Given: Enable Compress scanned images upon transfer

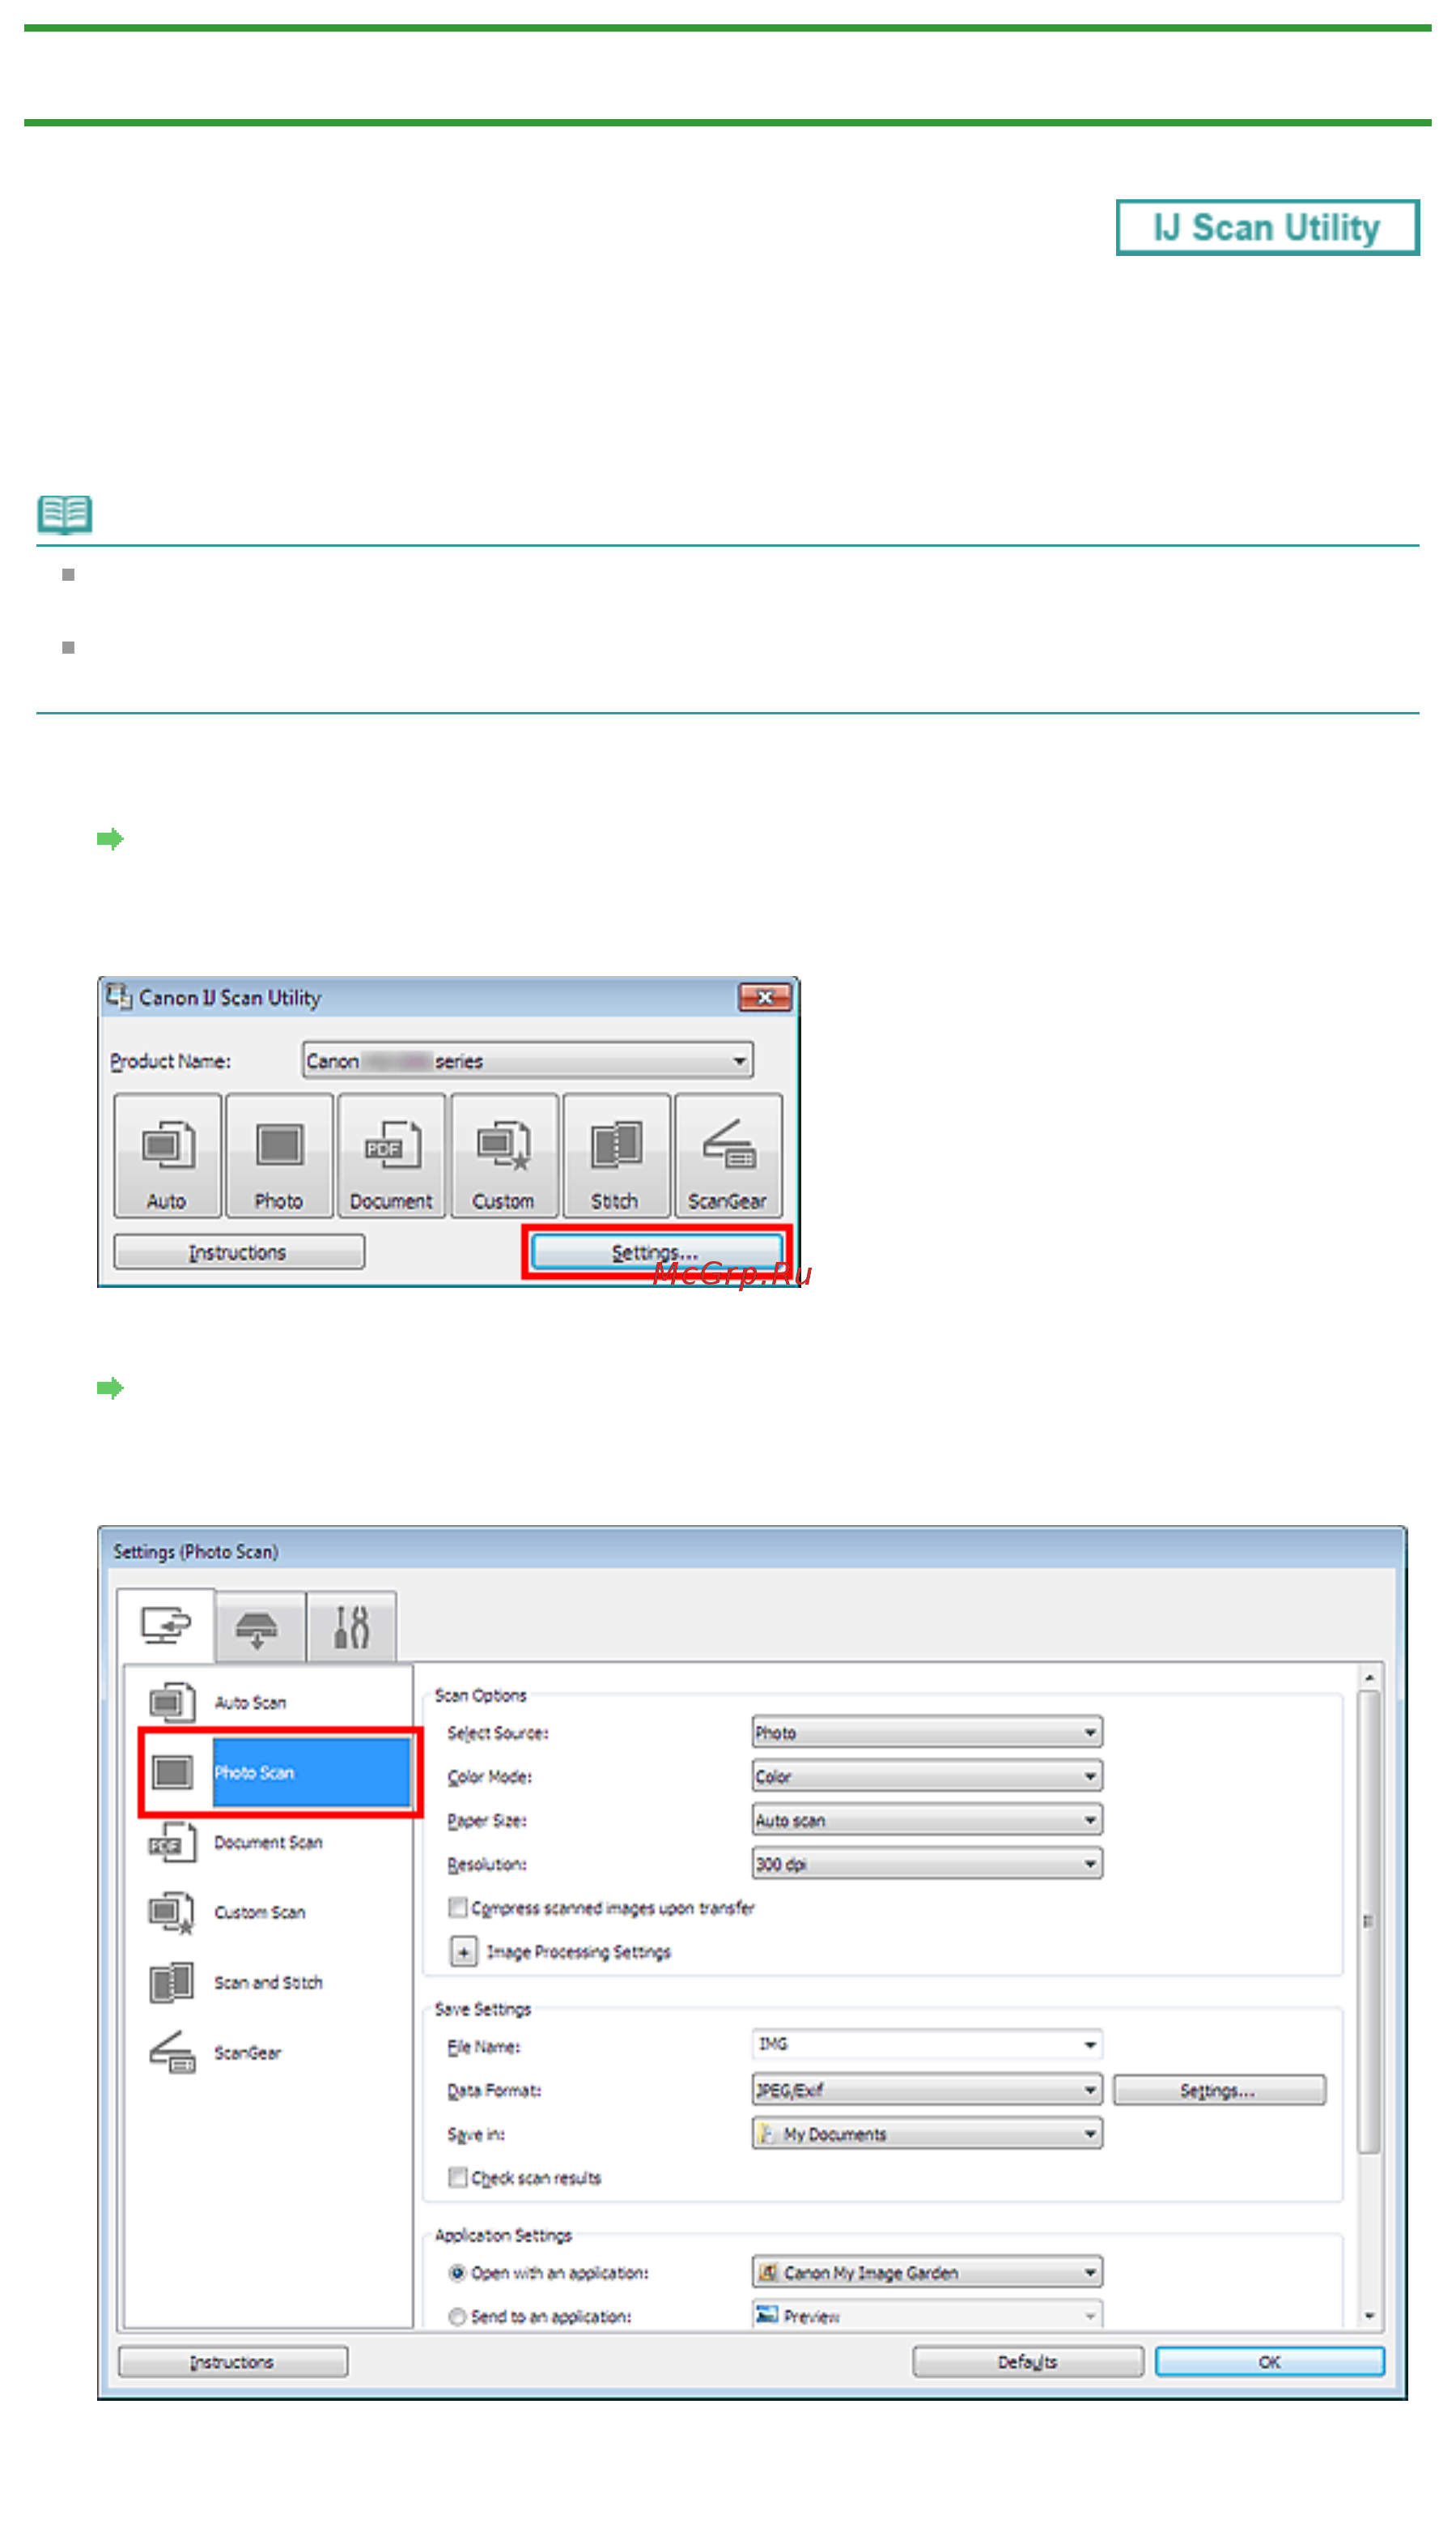Looking at the screenshot, I should (457, 1908).
